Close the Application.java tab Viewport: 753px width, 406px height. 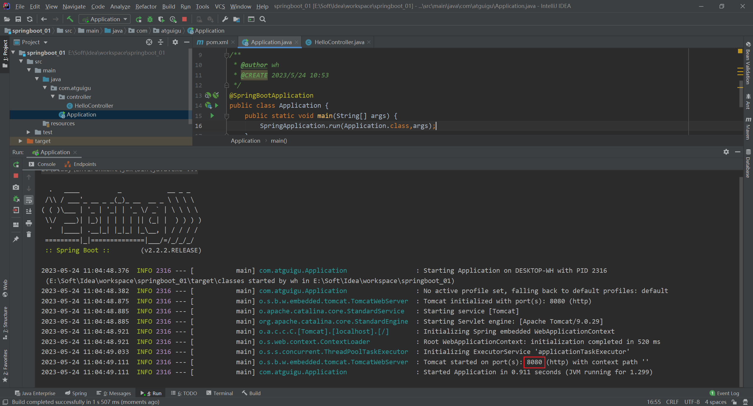[x=296, y=42]
